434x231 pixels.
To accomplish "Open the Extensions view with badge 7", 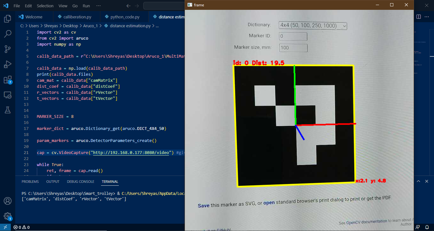I will (x=7, y=80).
